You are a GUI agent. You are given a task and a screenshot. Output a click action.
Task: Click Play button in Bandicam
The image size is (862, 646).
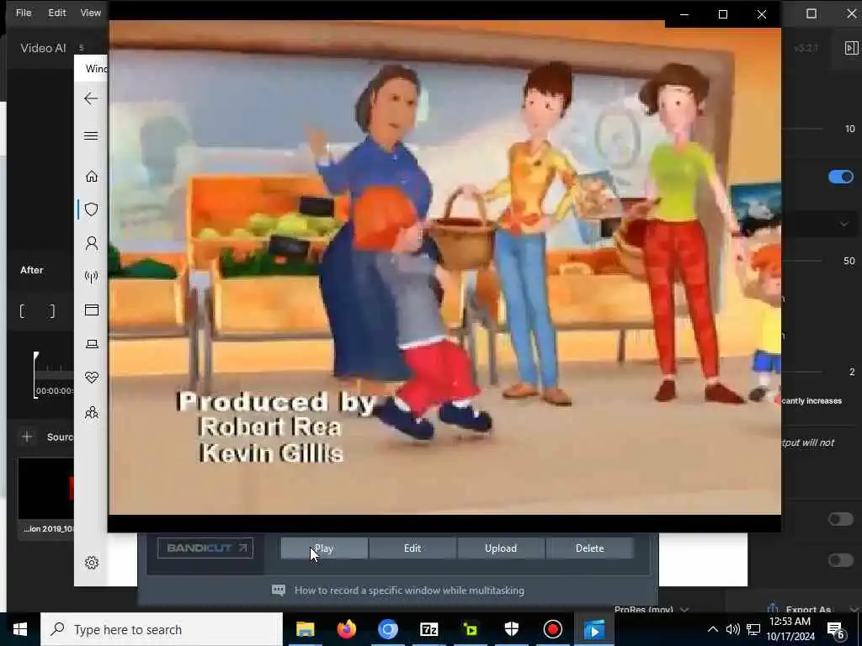324,548
